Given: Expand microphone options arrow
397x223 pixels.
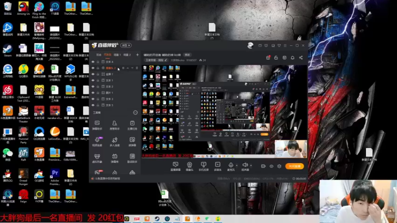Looking at the screenshot, I should click(x=237, y=166).
